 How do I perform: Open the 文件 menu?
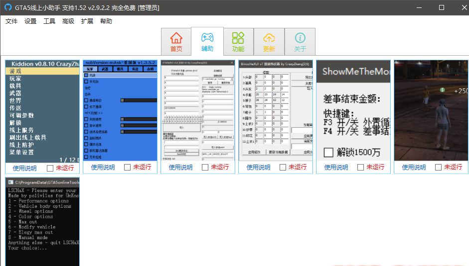pos(11,21)
